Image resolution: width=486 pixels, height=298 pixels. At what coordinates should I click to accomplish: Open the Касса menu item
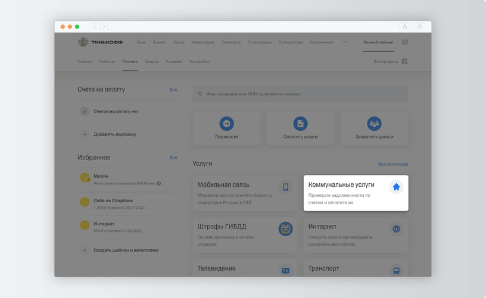tap(179, 42)
